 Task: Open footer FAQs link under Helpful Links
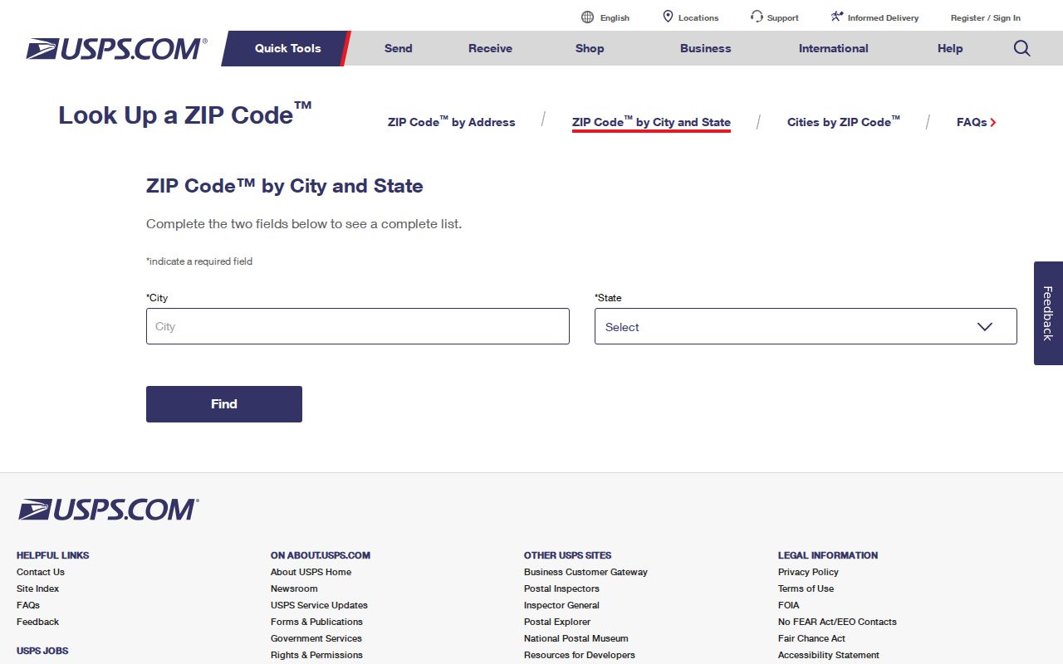[x=28, y=605]
